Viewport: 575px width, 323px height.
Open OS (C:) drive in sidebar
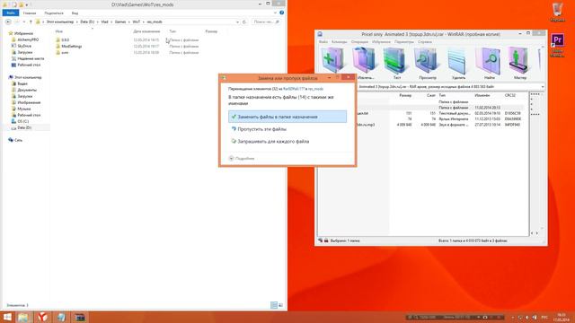point(22,121)
